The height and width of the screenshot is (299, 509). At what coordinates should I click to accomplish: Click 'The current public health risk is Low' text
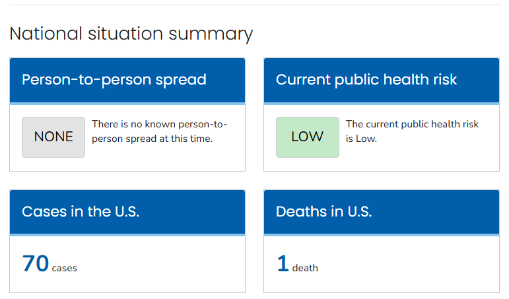coord(412,131)
